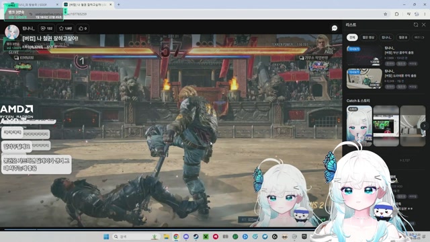Click the video title above the game
Image resolution: width=430 pixels, height=242 pixels.
[x=50, y=38]
